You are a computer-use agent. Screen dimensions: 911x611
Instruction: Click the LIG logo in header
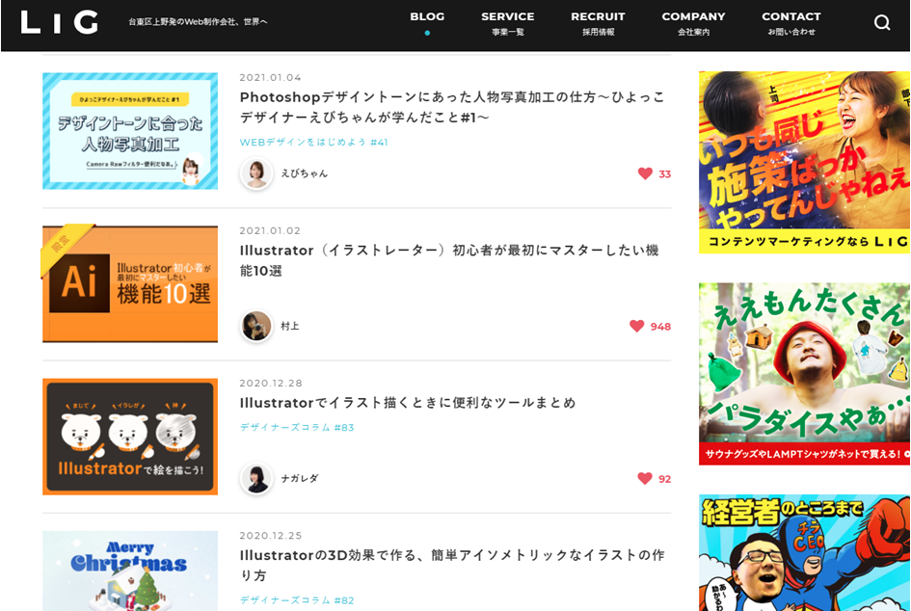[59, 23]
